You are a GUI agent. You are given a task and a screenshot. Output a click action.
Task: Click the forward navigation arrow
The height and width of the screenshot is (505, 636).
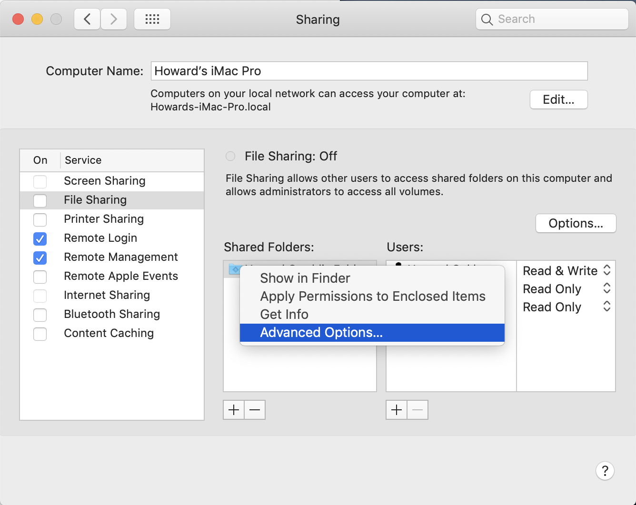click(114, 19)
